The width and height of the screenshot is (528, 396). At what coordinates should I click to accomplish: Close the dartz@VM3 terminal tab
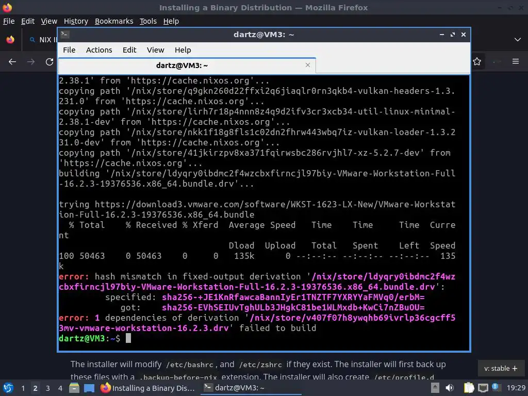(307, 65)
